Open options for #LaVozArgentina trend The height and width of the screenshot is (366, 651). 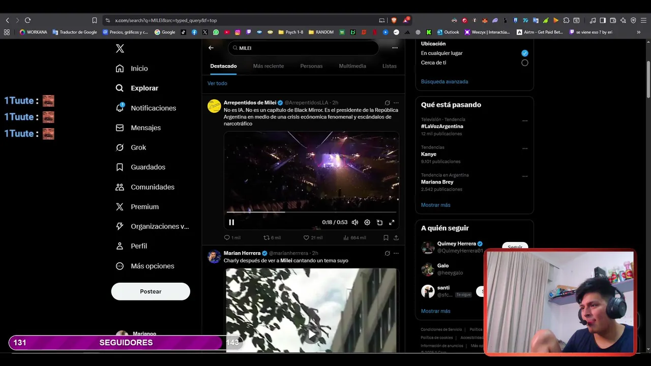(x=525, y=121)
